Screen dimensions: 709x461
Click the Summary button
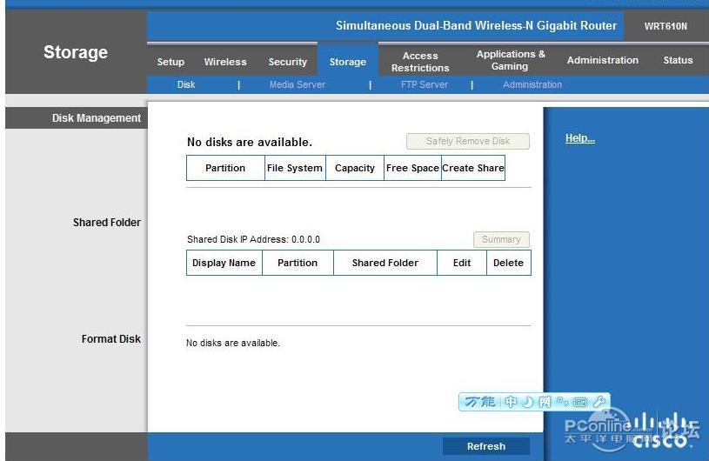point(501,239)
